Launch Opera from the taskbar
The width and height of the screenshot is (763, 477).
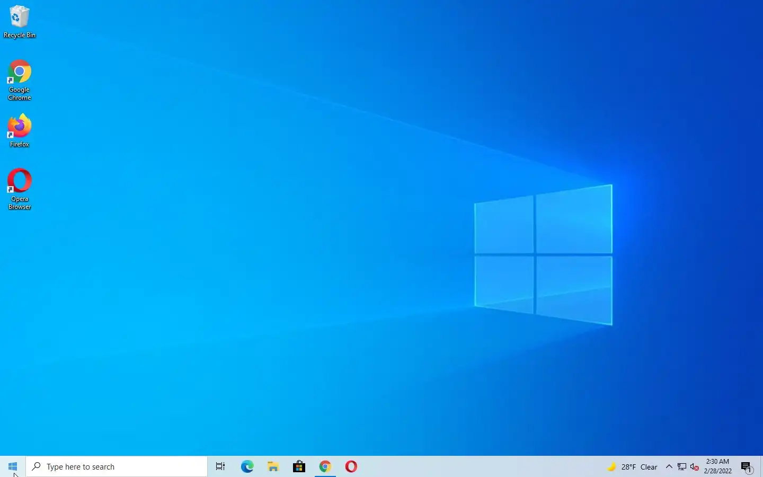(351, 466)
